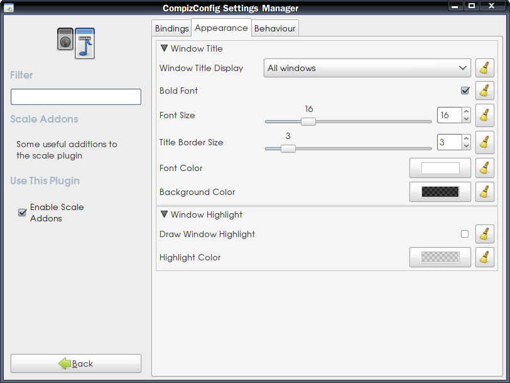The height and width of the screenshot is (383, 510).
Task: Maximize the CompizConfig Settings Manager window
Action: (472, 6)
